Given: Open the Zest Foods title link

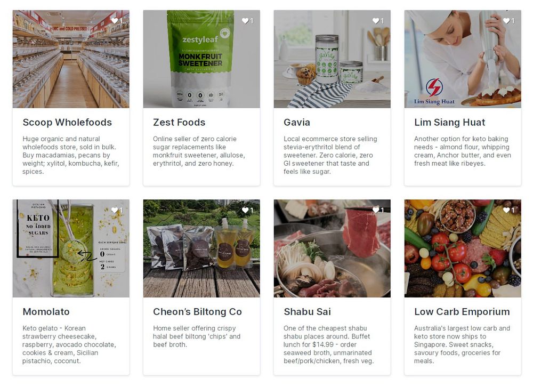Looking at the screenshot, I should point(179,123).
